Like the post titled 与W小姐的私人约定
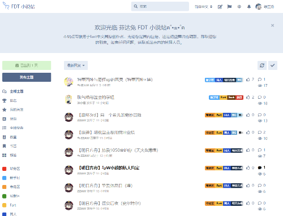283x216 pixels. [x=248, y=167]
